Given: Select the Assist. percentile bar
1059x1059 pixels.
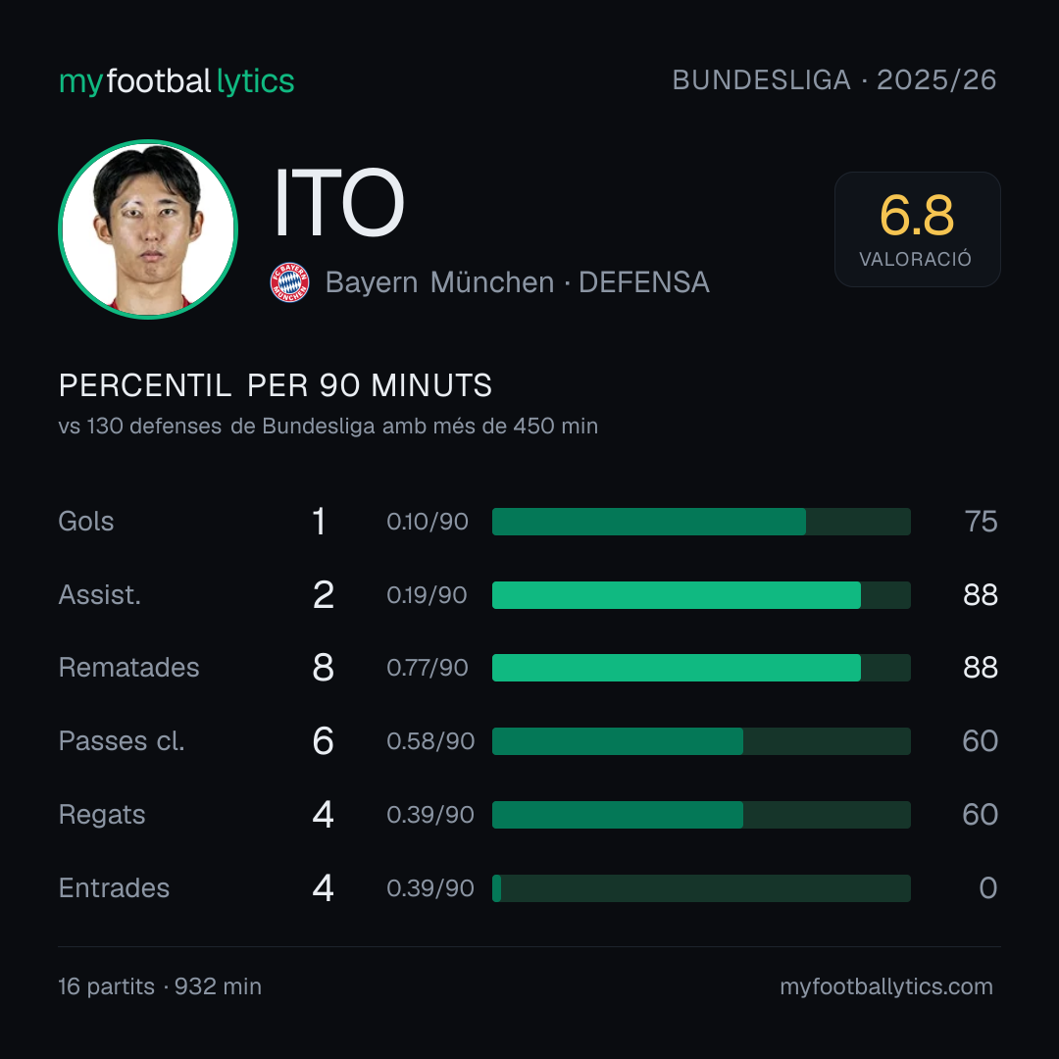Looking at the screenshot, I should pos(701,595).
